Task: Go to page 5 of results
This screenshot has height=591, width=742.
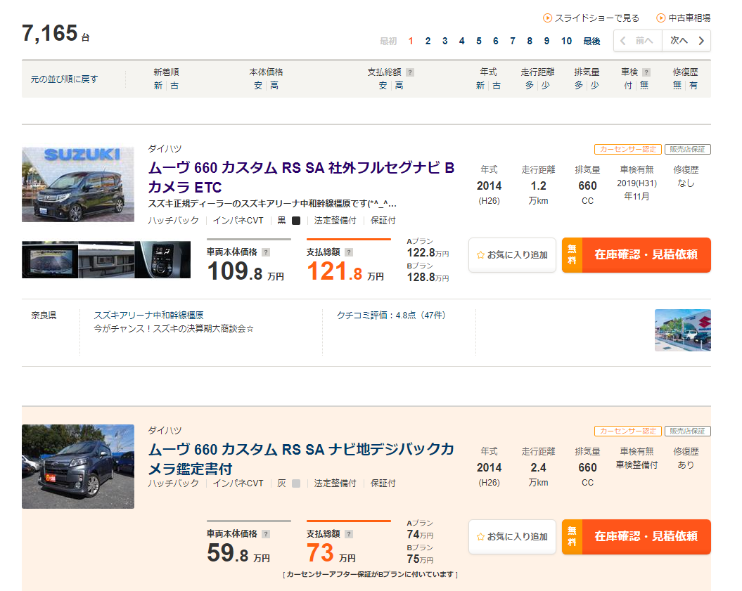Action: pyautogui.click(x=479, y=41)
